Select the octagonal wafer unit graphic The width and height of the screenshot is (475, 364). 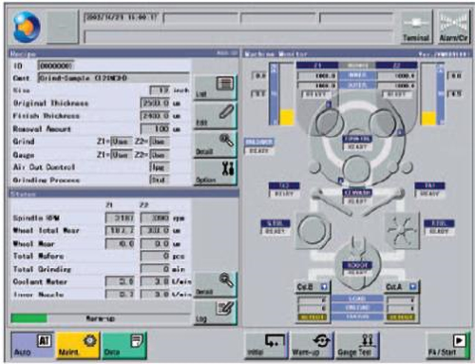coord(313,231)
